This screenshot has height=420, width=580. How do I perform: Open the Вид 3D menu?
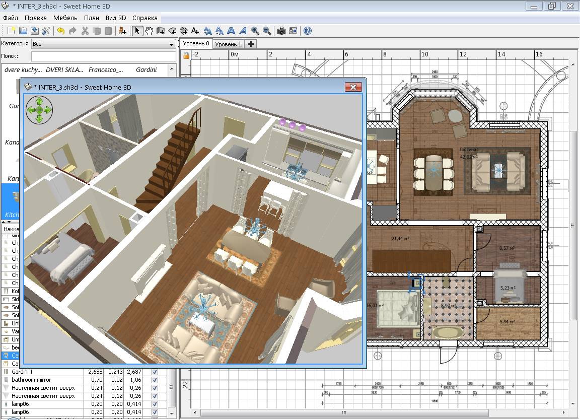click(115, 17)
